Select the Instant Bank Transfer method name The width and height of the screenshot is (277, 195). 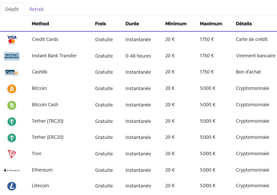tap(54, 56)
